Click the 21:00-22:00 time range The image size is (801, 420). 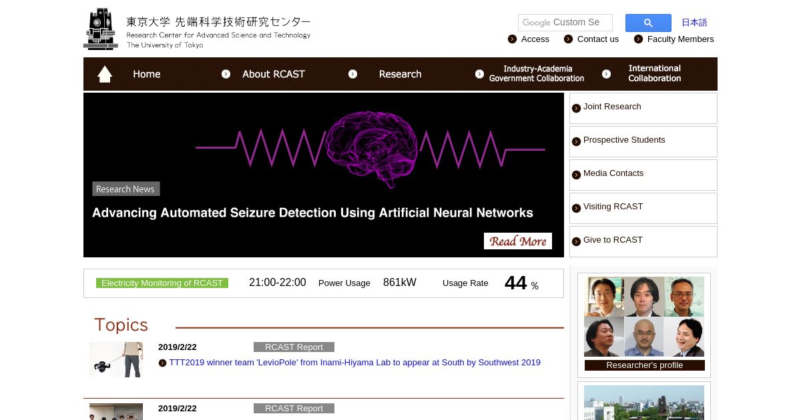point(278,283)
